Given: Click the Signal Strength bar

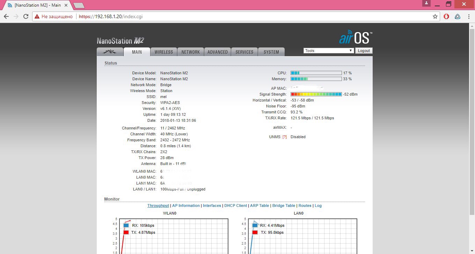Looking at the screenshot, I should click(x=316, y=94).
